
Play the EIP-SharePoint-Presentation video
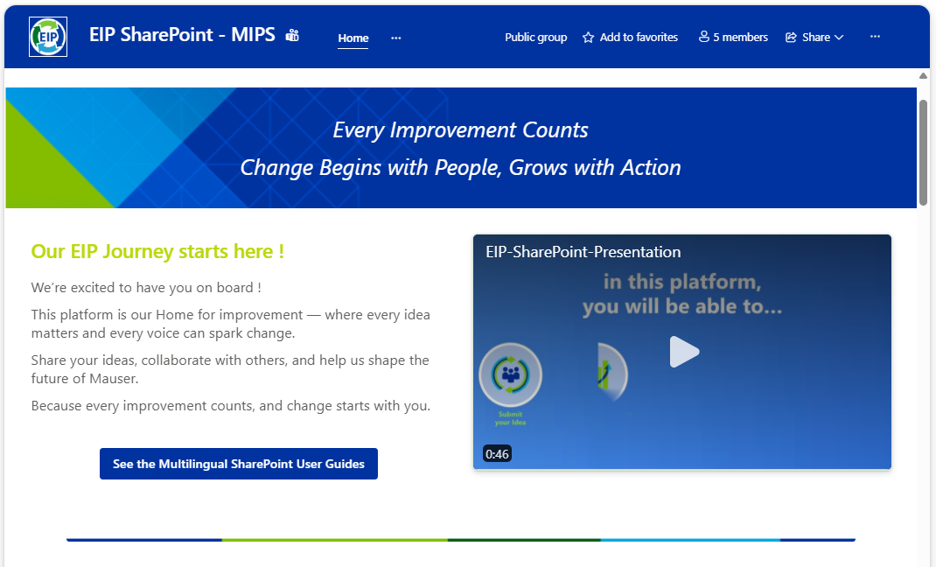point(684,352)
